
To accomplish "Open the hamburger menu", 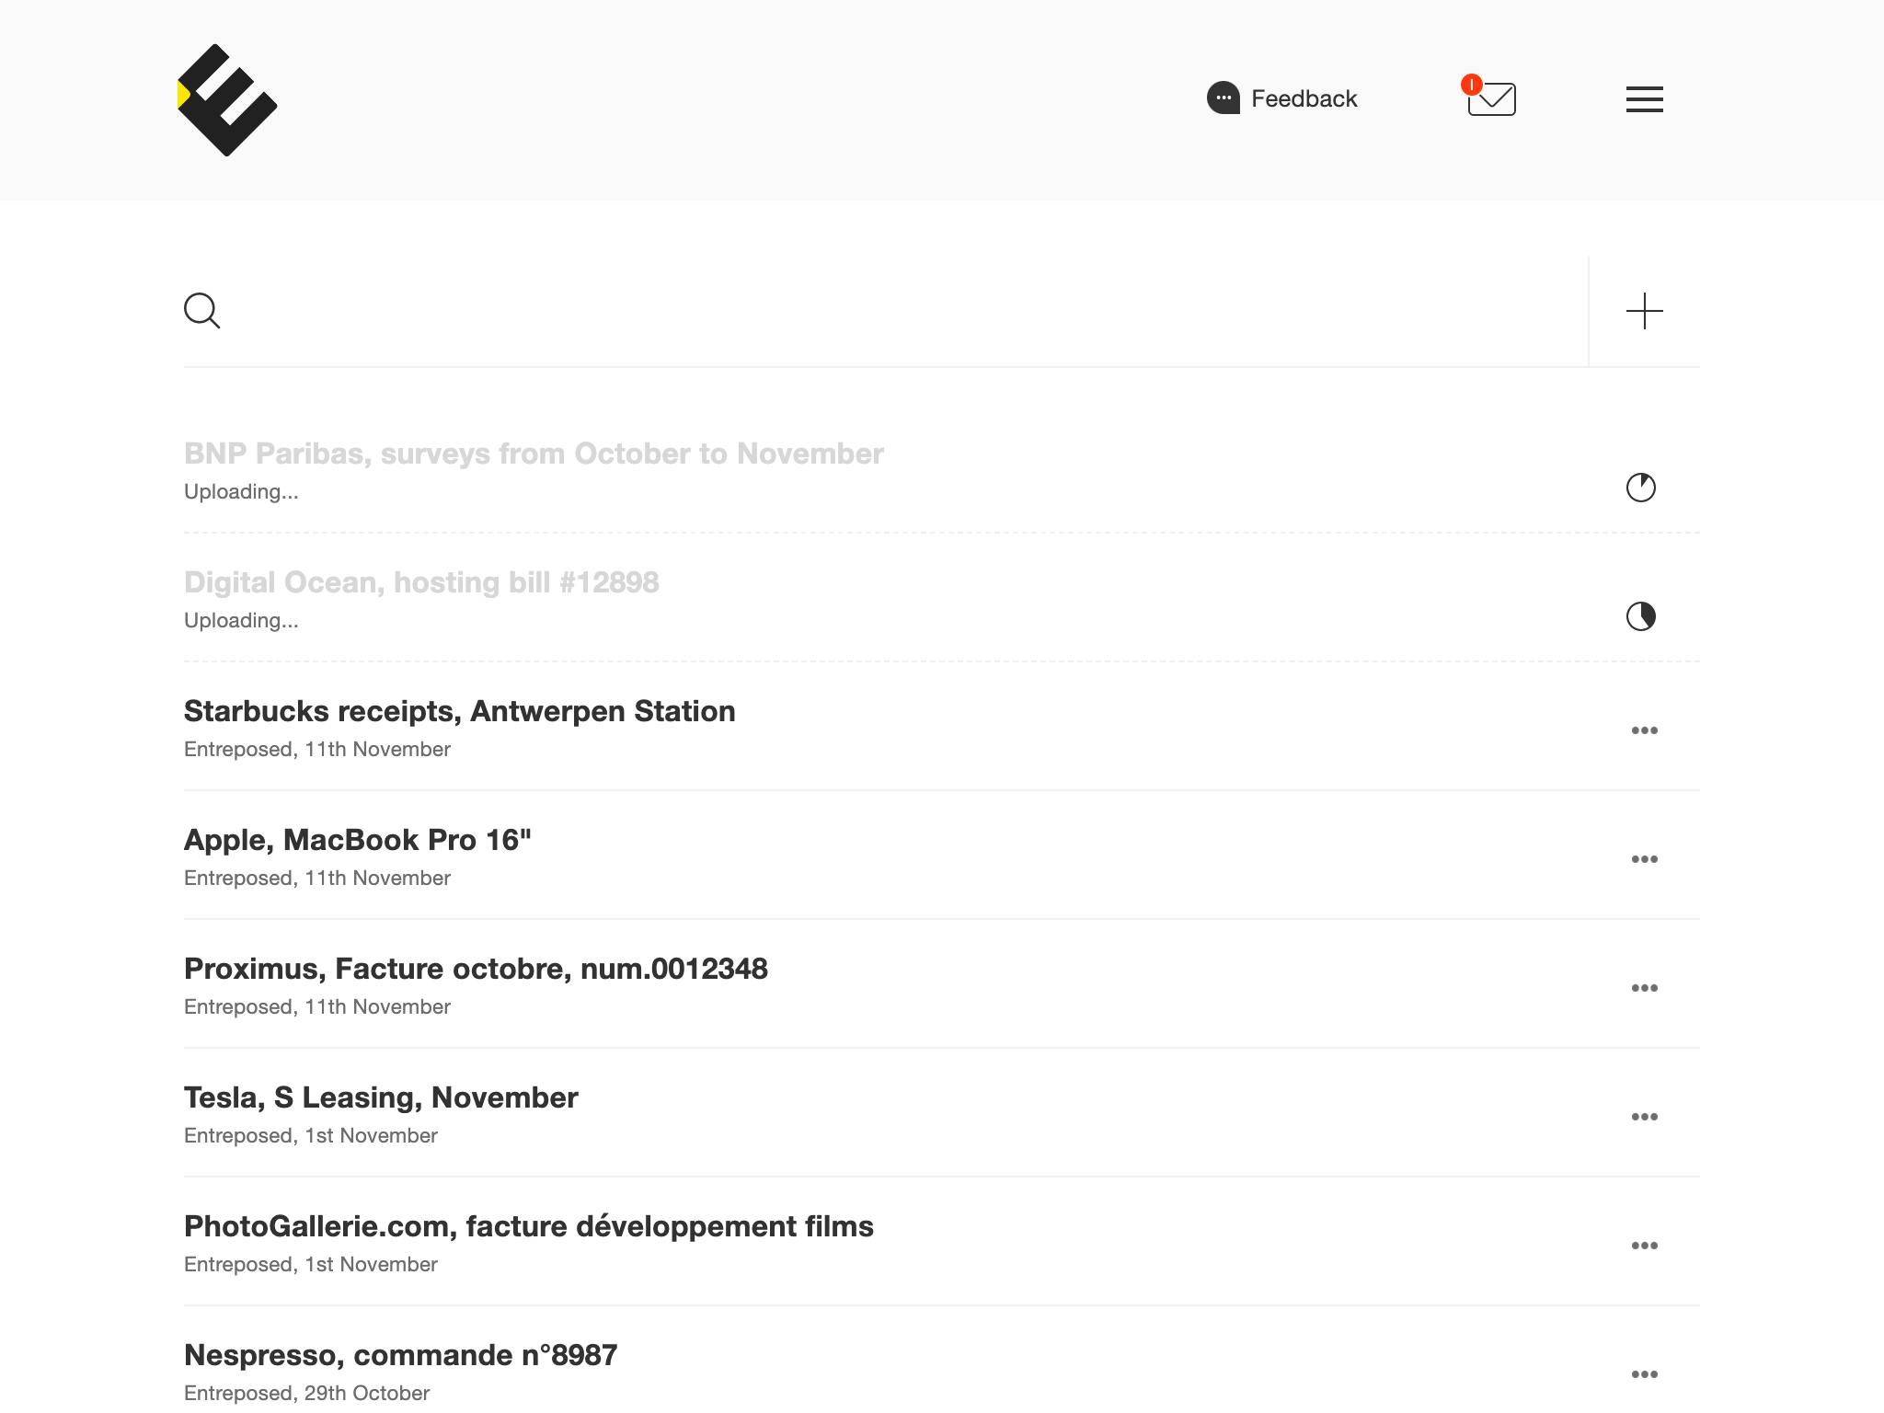I will (1644, 98).
